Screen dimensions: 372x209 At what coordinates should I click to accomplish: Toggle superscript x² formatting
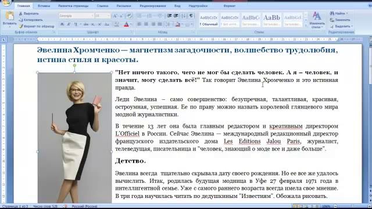point(99,24)
